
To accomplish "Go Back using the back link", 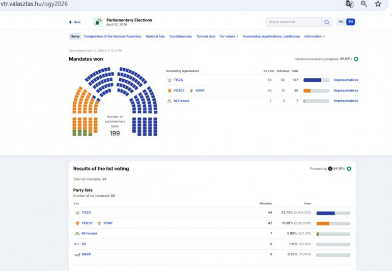I will [x=75, y=22].
